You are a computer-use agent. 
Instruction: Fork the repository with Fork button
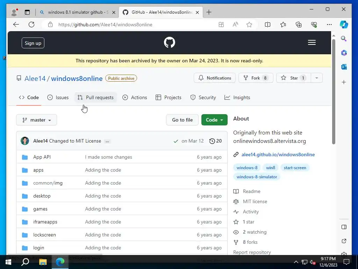point(256,78)
